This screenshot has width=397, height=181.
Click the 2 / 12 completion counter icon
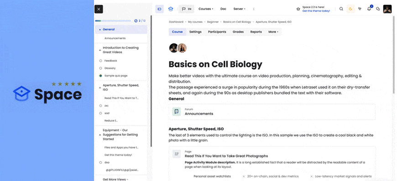pos(136,21)
